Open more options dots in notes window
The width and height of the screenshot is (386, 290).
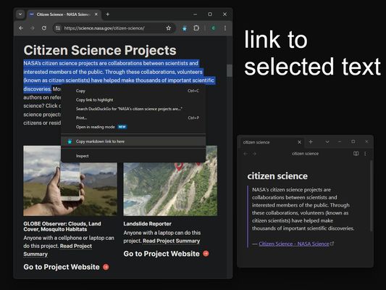coord(365,154)
